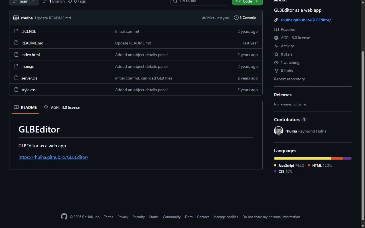
Task: Click the branch icon beside 1 Branch
Action: 45,1
